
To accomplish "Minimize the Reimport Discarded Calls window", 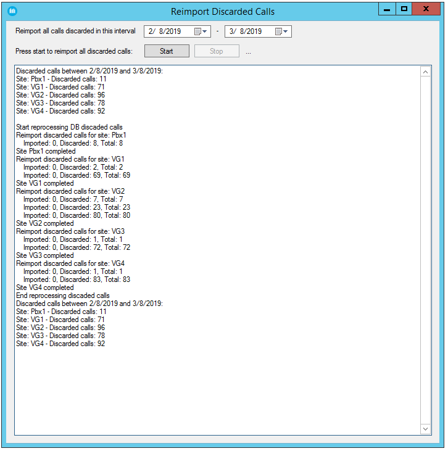I will pos(386,9).
